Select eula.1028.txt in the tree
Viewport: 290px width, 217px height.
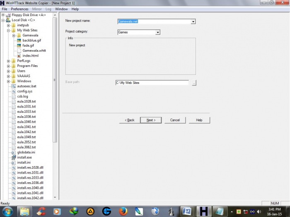click(x=26, y=102)
